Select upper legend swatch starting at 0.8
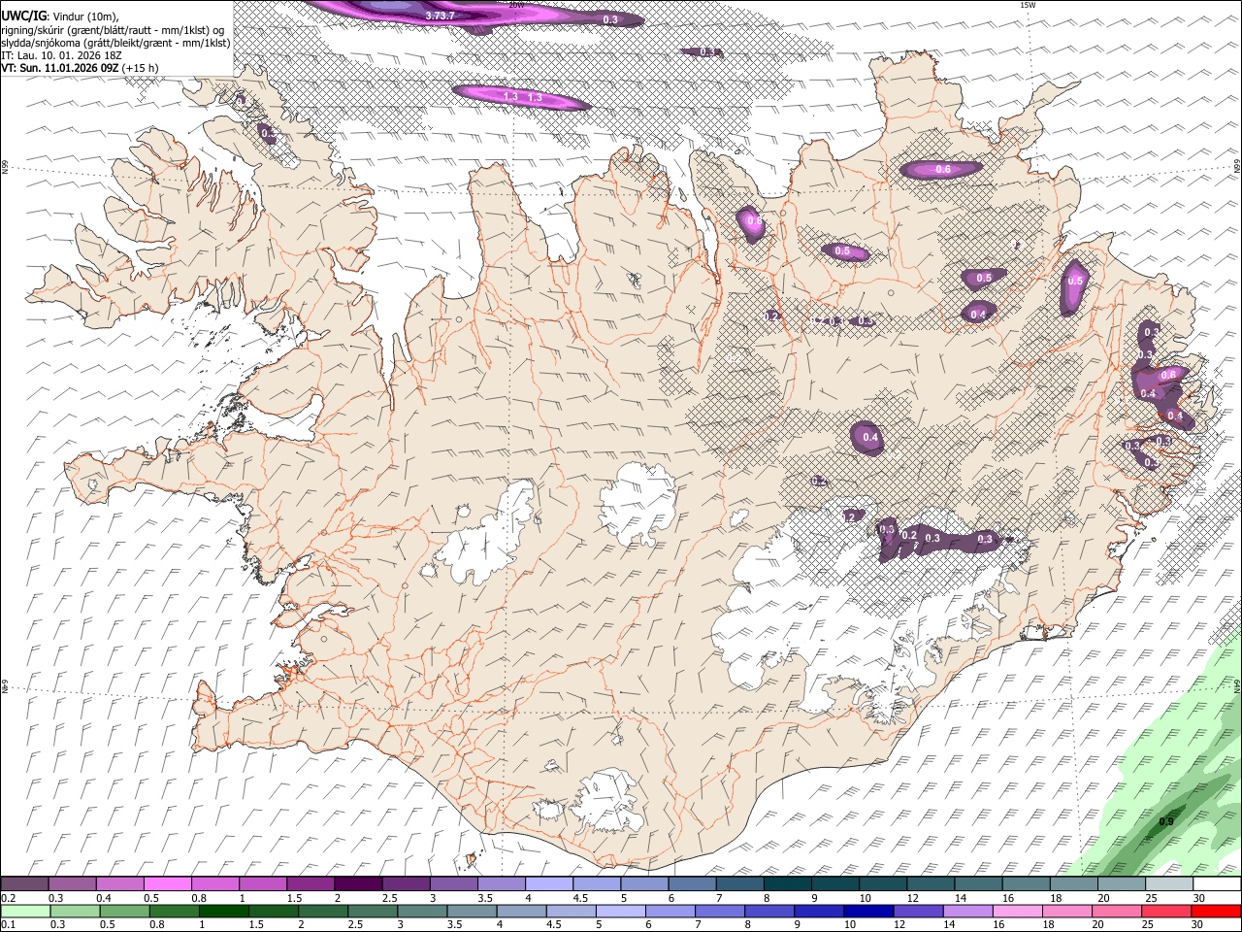Image resolution: width=1242 pixels, height=932 pixels. tap(214, 884)
